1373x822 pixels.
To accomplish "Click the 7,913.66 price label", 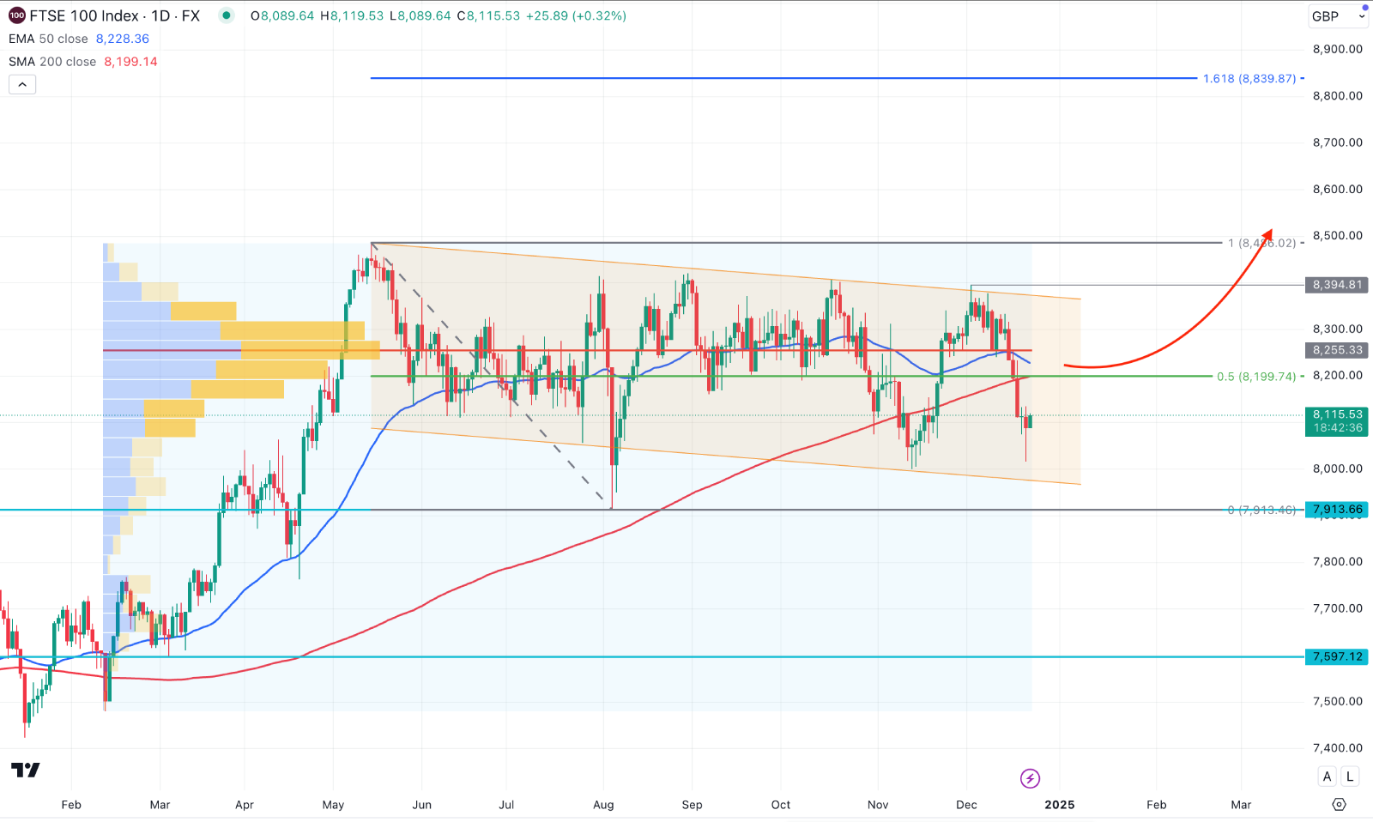I will point(1337,510).
